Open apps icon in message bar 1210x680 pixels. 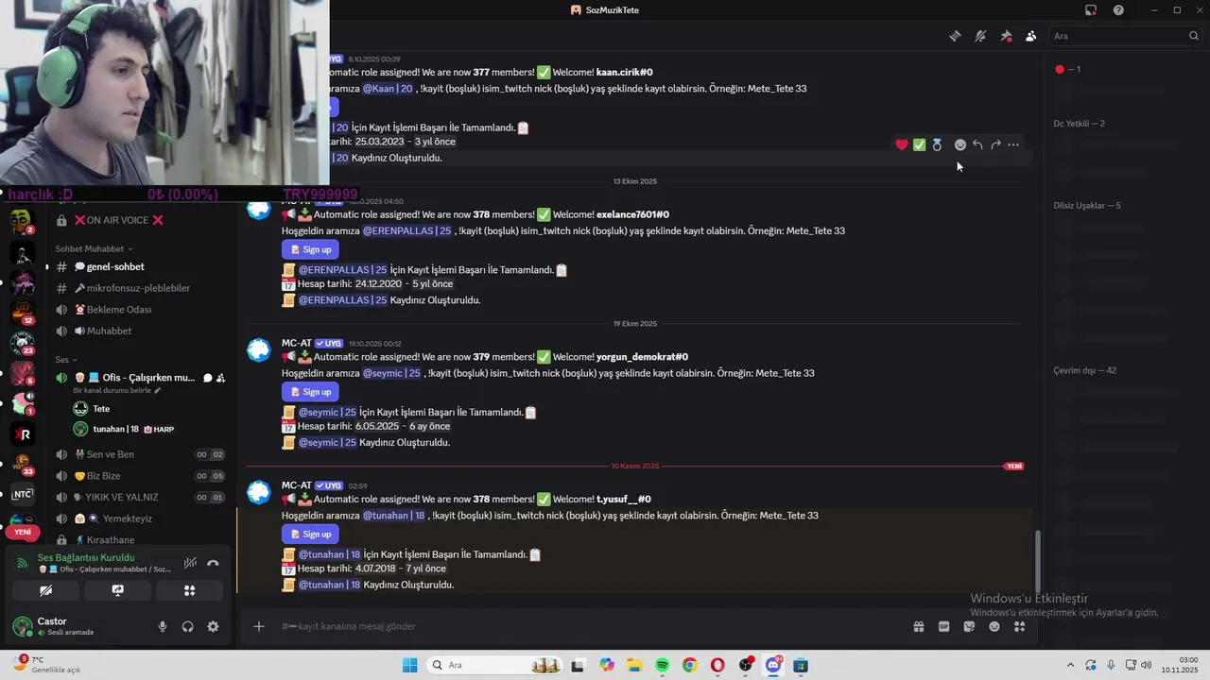tap(1019, 626)
